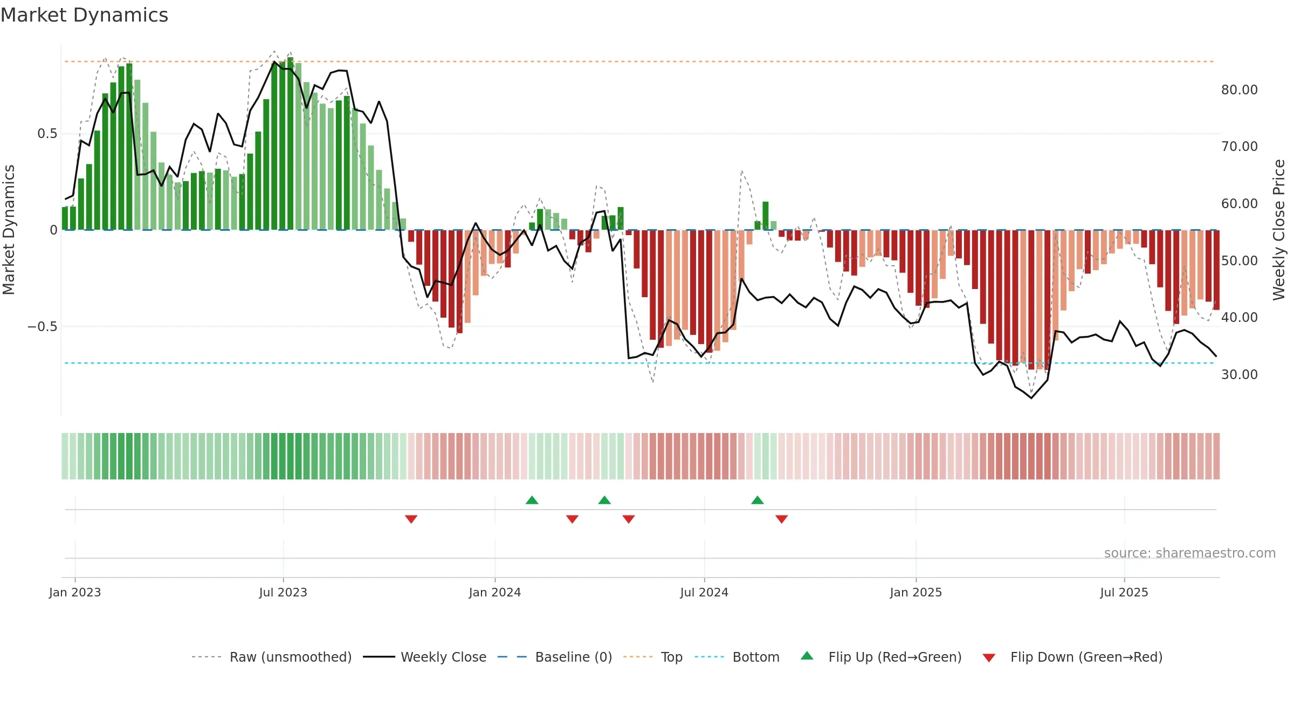Click the Jan 2025 x-axis label
The image size is (1294, 728).
916,592
